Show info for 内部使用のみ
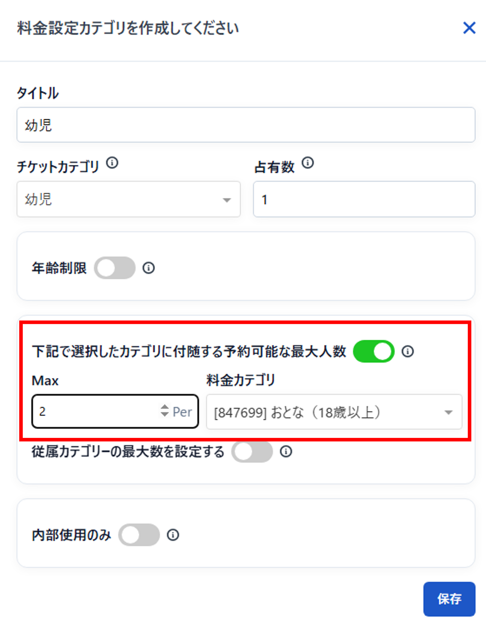 click(x=173, y=535)
